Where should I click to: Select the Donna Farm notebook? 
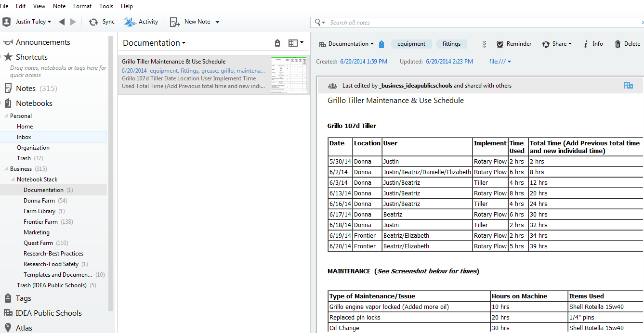point(45,201)
